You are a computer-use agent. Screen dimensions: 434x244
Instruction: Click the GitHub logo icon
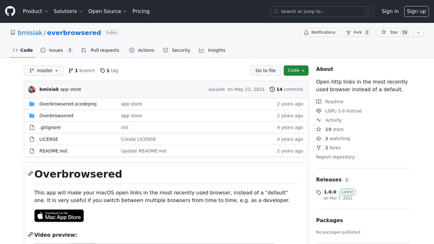pos(10,11)
